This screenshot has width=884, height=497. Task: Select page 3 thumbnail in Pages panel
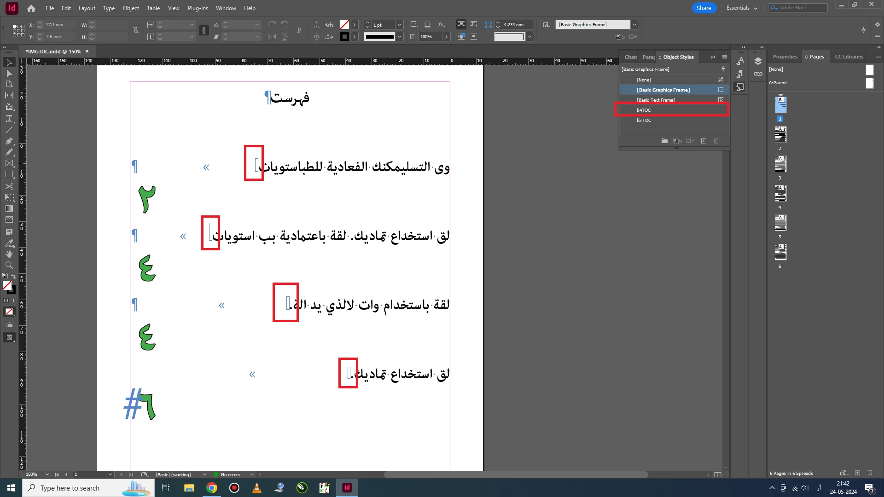[x=780, y=164]
